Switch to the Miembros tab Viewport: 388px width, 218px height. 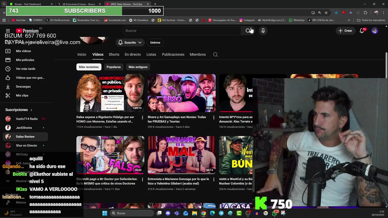198,54
